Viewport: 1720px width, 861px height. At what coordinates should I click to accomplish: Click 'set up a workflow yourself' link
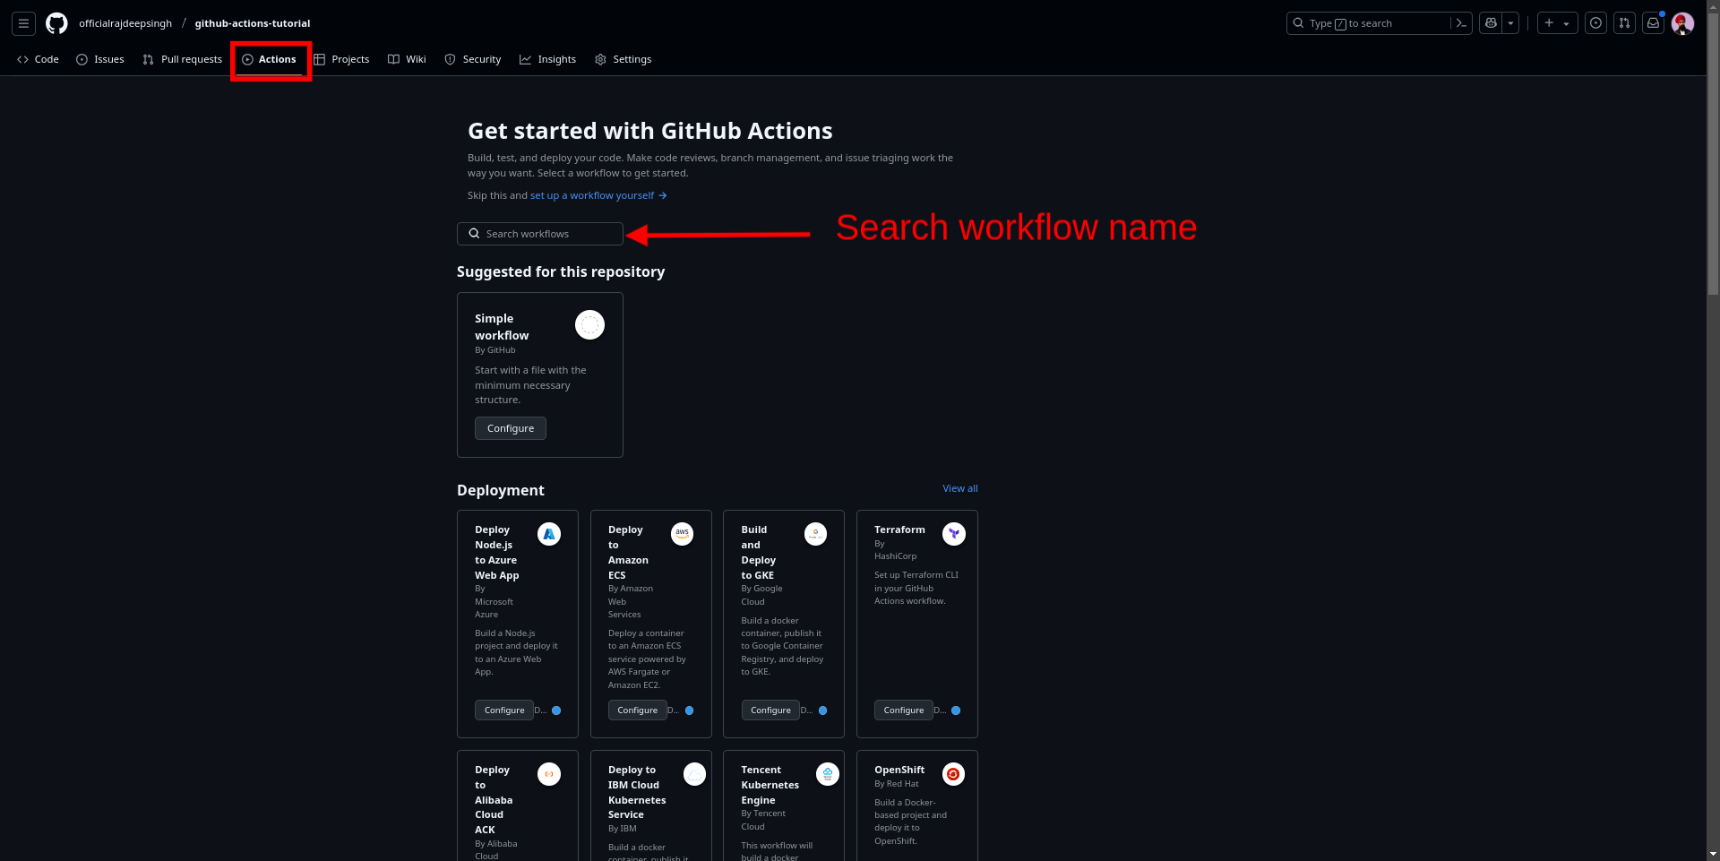tap(598, 195)
